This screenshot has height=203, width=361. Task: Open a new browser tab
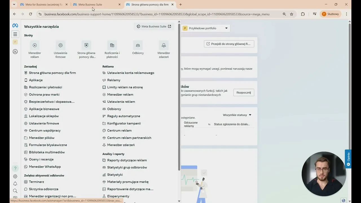coord(180,5)
